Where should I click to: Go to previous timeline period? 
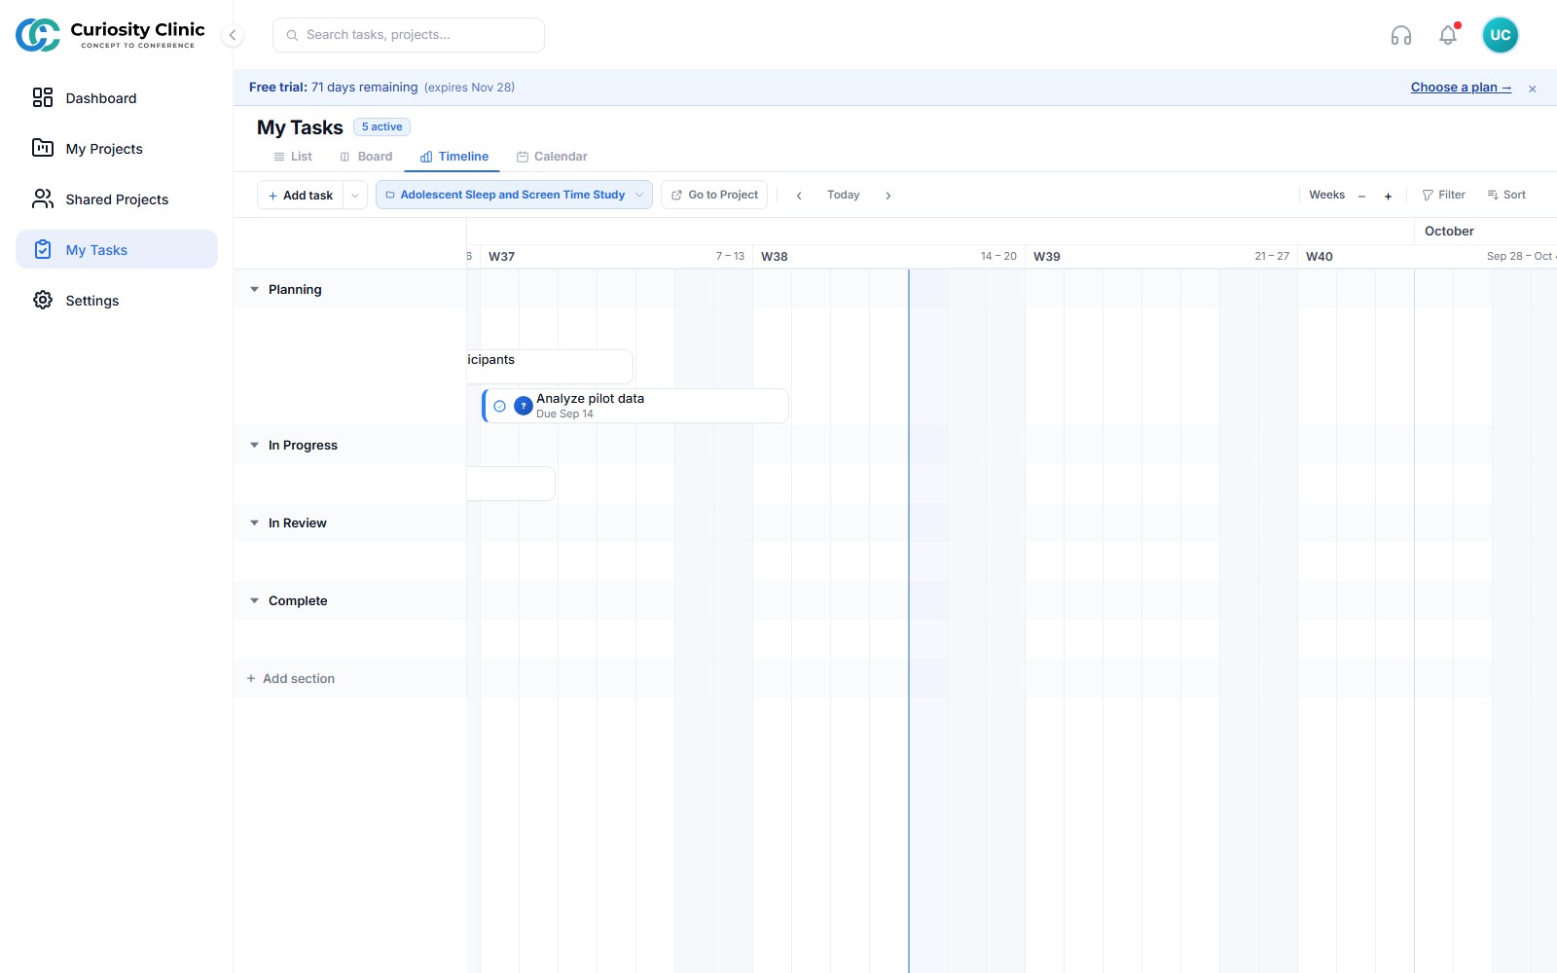coord(799,196)
